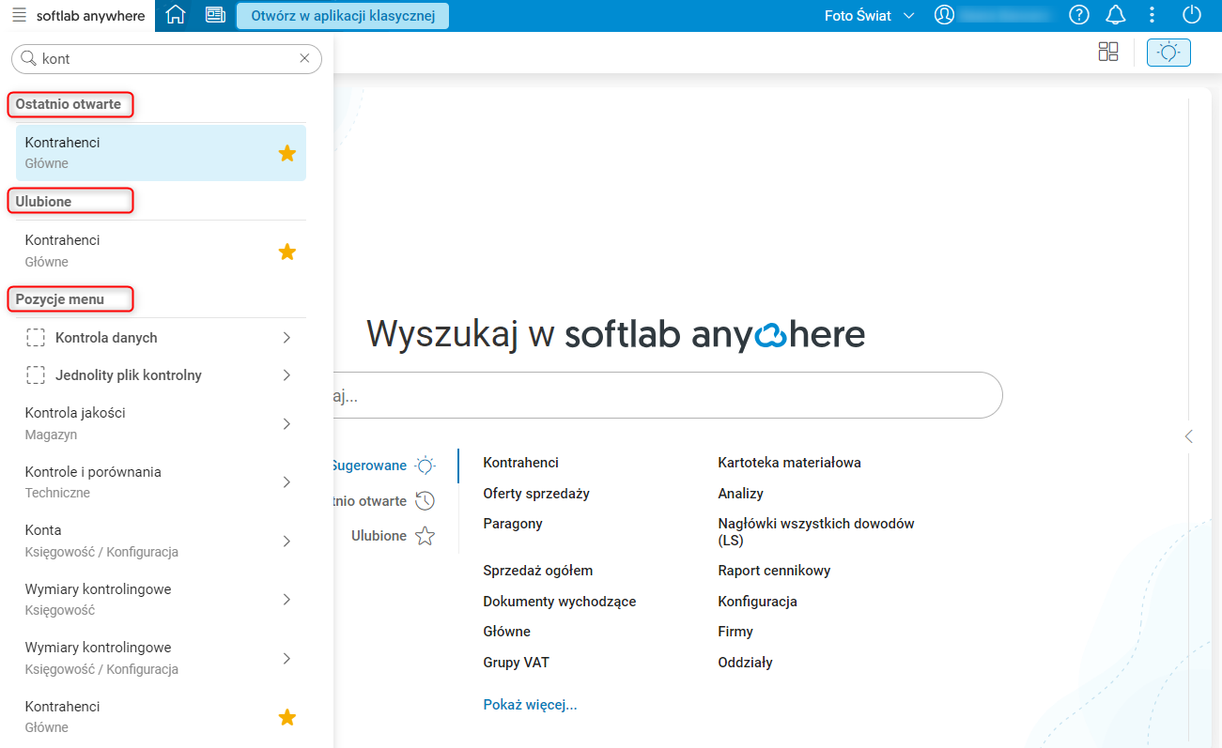Switch to the Ulubione tab with star outline
Screen dimensions: 1222x748
[394, 536]
